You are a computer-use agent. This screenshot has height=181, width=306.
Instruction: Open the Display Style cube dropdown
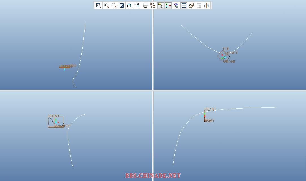click(x=129, y=5)
